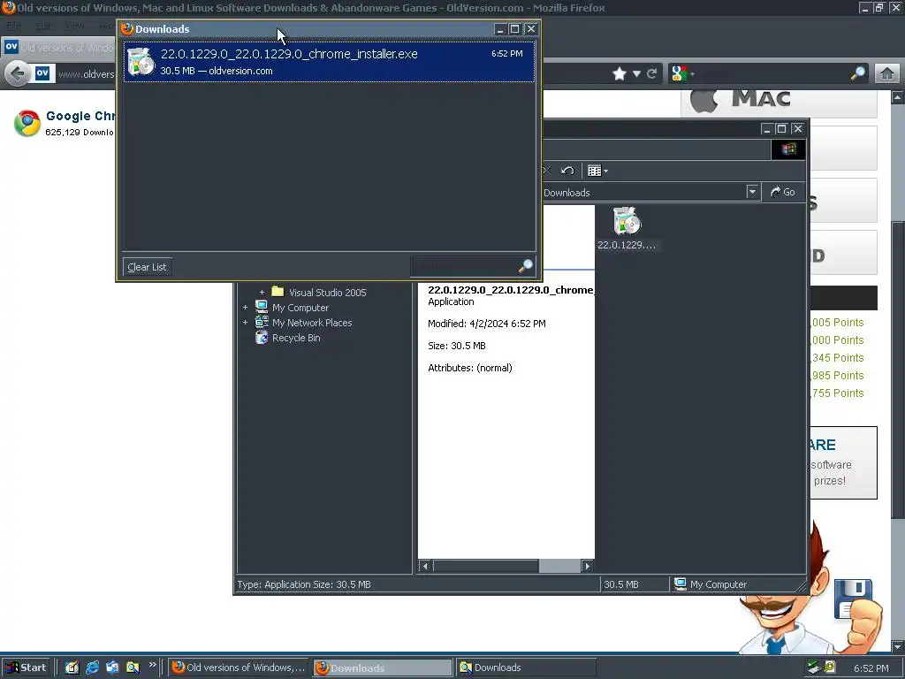Click the Attributes: (normal) text
The width and height of the screenshot is (905, 679).
click(x=470, y=368)
